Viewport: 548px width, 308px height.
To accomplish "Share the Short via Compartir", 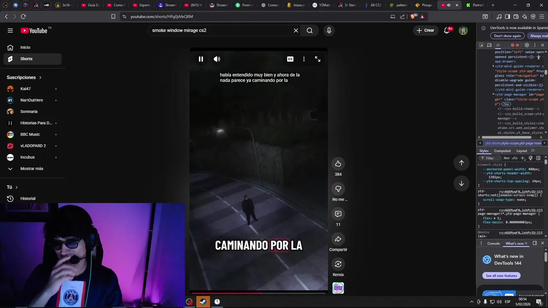I will pos(338,239).
